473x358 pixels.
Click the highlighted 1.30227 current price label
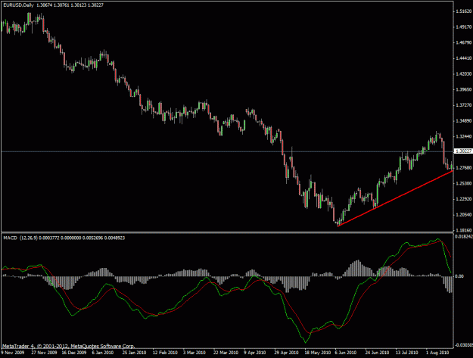pos(463,151)
